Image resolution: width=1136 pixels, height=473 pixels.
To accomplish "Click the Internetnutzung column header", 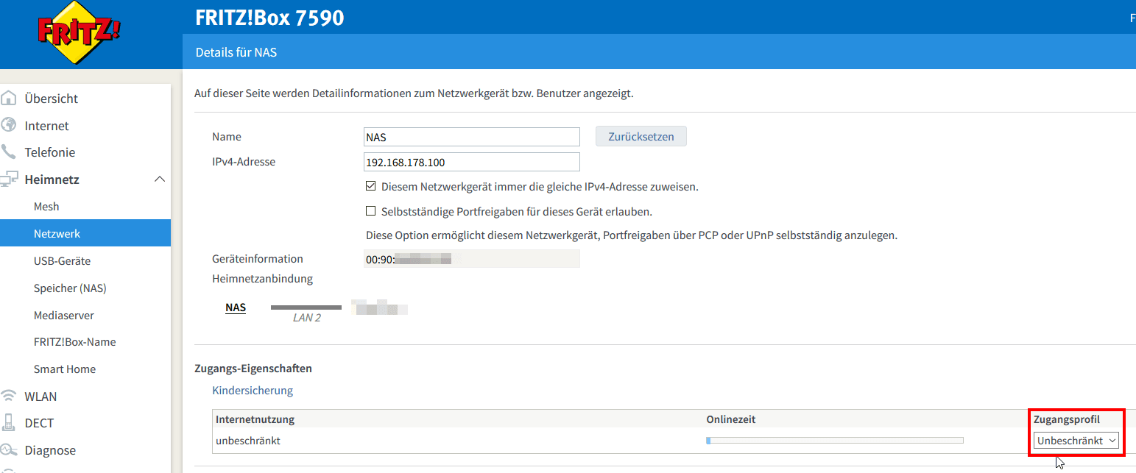I will tap(255, 419).
